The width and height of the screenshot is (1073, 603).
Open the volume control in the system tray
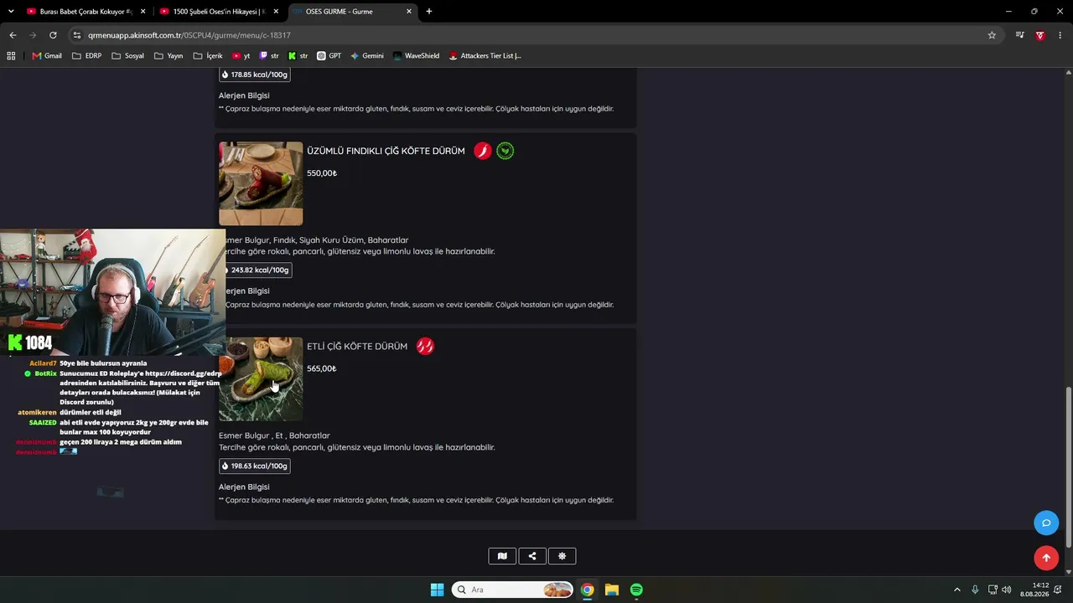coord(1006,590)
